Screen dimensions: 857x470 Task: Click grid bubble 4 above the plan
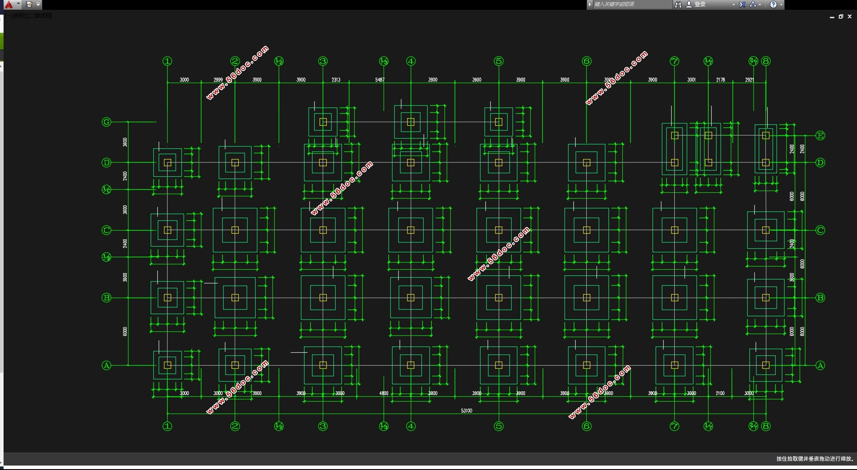pos(411,61)
